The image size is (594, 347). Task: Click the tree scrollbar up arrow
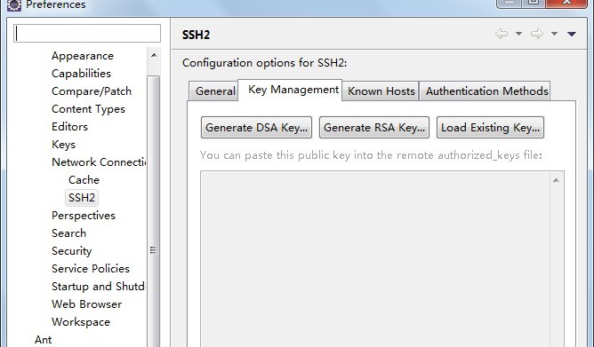point(154,56)
